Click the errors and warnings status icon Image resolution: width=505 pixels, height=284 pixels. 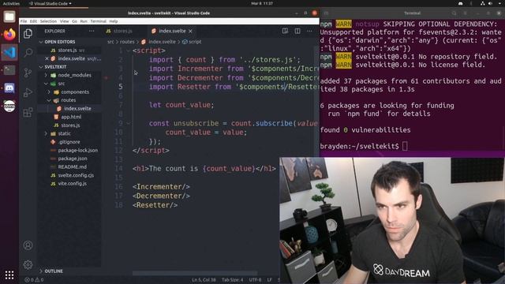(34, 280)
